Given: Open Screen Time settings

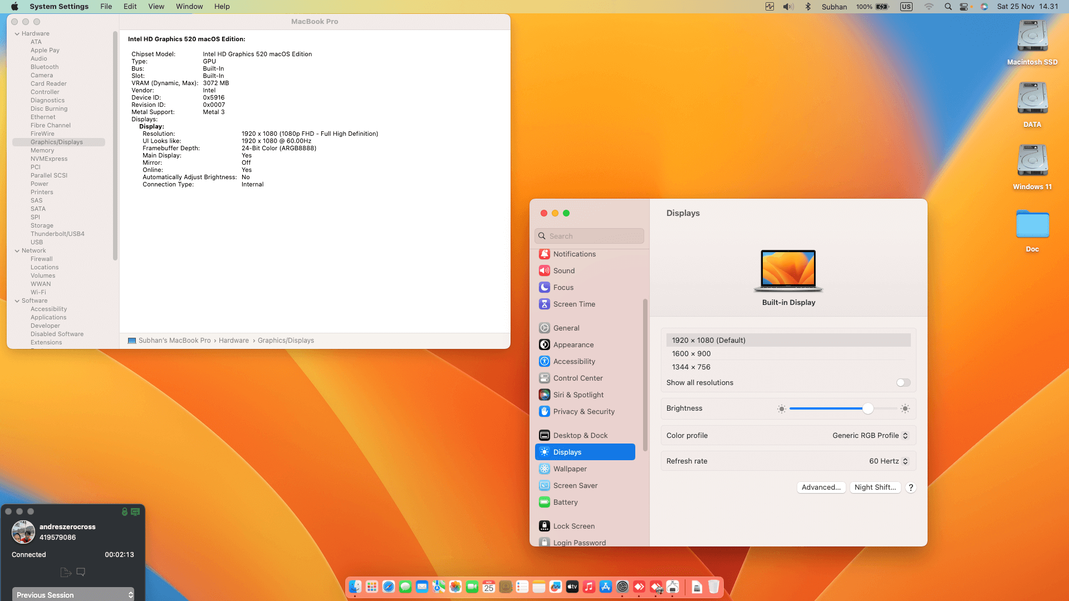Looking at the screenshot, I should point(585,304).
